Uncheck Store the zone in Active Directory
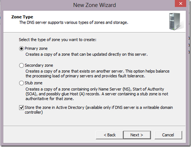 pyautogui.click(x=21, y=108)
